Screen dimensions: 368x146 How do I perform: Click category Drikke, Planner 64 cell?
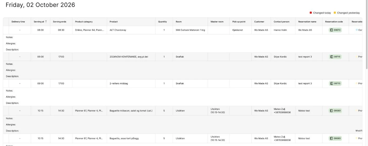point(90,30)
